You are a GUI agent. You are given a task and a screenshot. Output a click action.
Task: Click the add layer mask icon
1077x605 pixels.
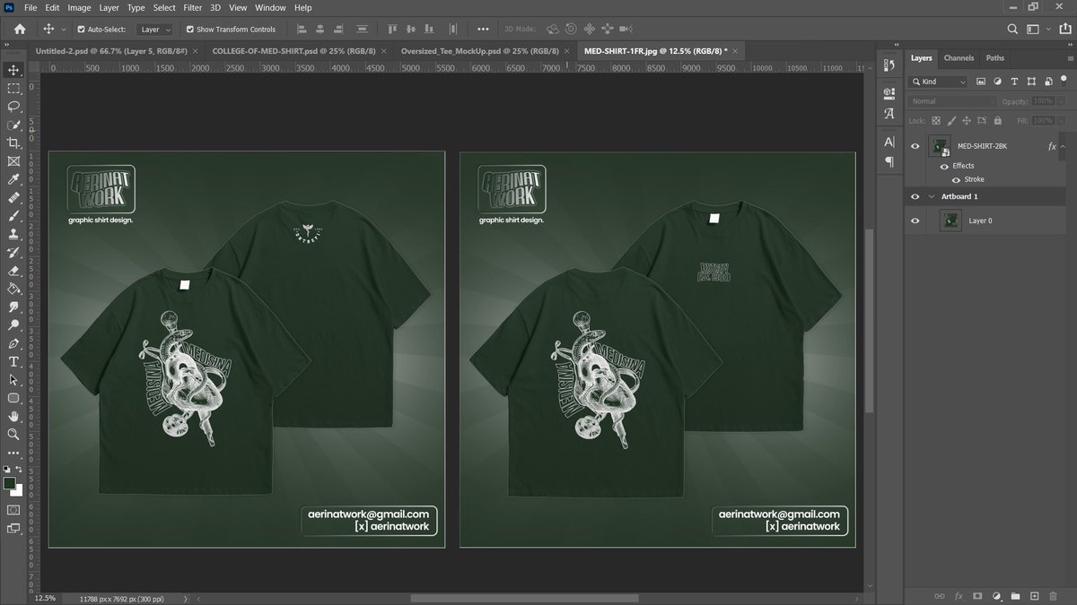point(977,595)
